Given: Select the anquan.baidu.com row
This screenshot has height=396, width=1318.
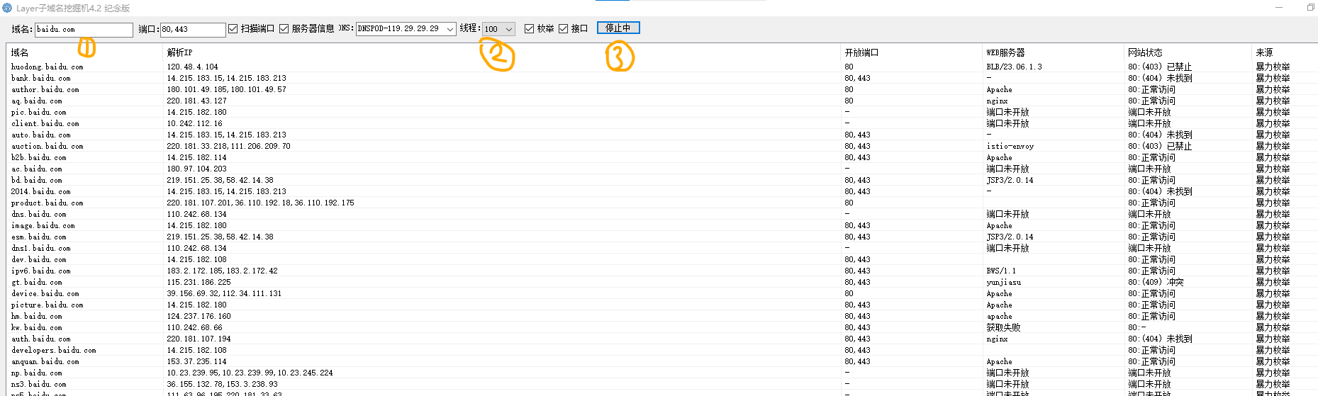Looking at the screenshot, I should click(x=662, y=361).
